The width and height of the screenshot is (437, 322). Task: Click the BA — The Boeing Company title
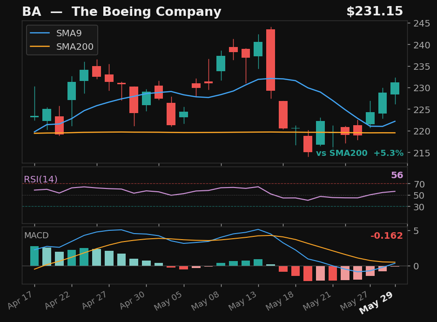121,12
